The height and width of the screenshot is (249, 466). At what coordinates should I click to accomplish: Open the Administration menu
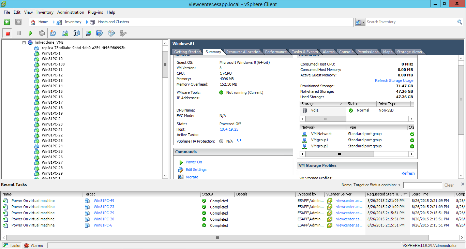71,12
